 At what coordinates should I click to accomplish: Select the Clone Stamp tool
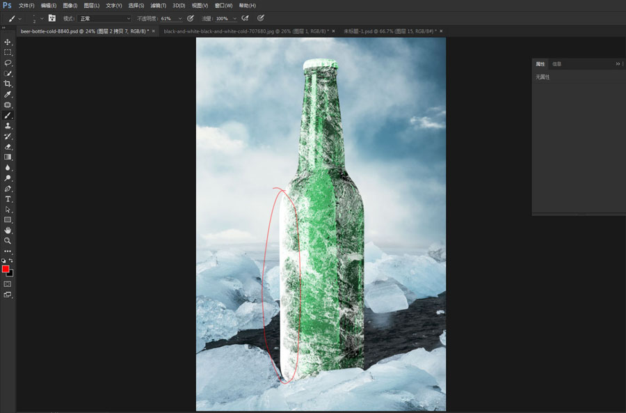[8, 126]
